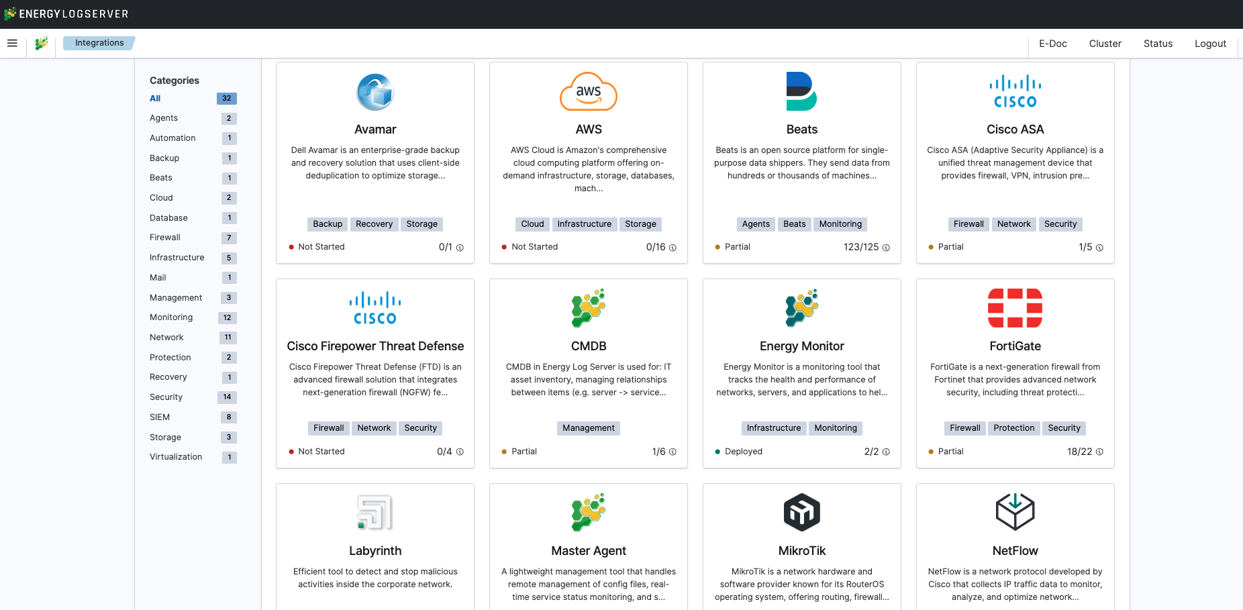This screenshot has height=610, width=1243.
Task: Open the Beats logo icon
Action: click(x=802, y=92)
